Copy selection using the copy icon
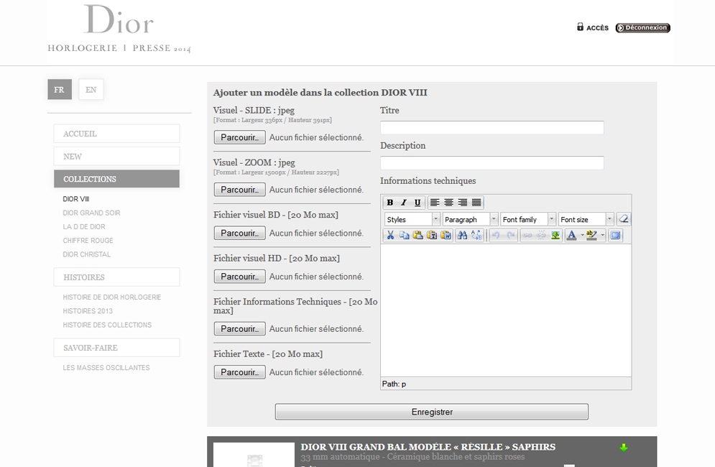This screenshot has height=467, width=715. pos(404,236)
